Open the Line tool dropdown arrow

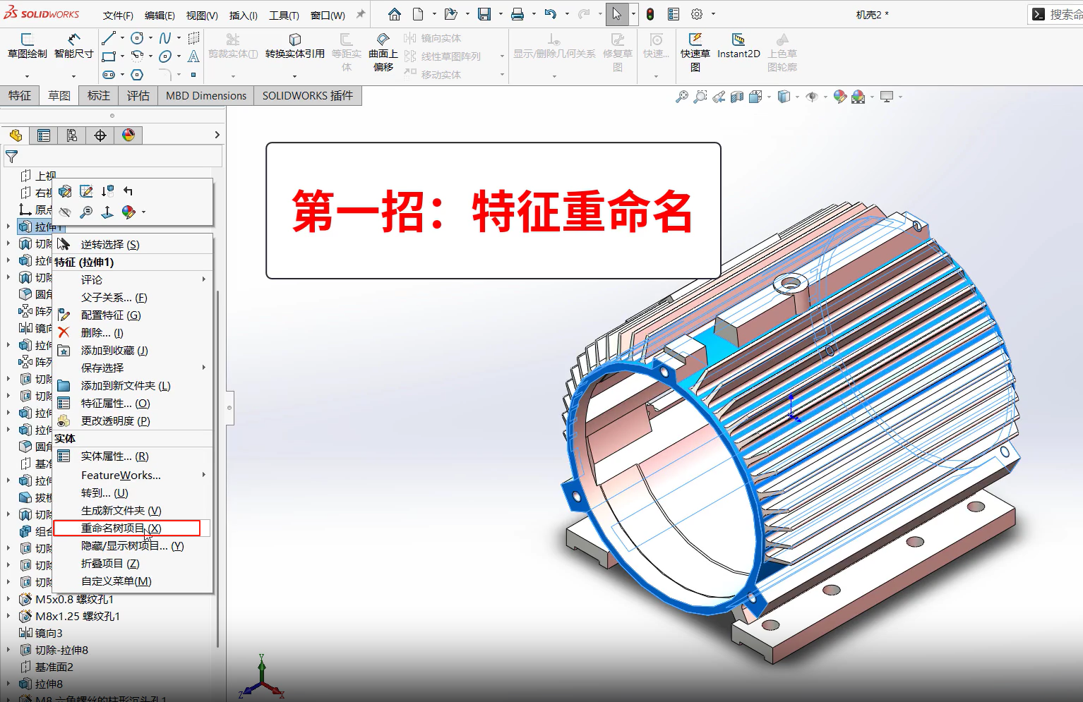pos(122,38)
